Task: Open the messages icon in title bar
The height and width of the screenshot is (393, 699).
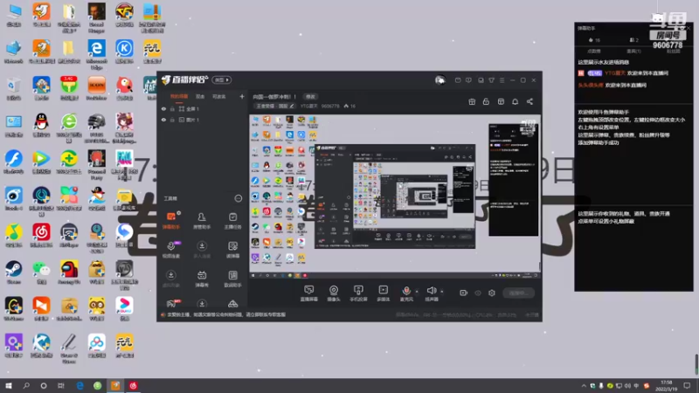Action: [458, 80]
